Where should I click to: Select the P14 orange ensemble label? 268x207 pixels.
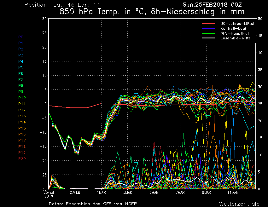pos(22,122)
